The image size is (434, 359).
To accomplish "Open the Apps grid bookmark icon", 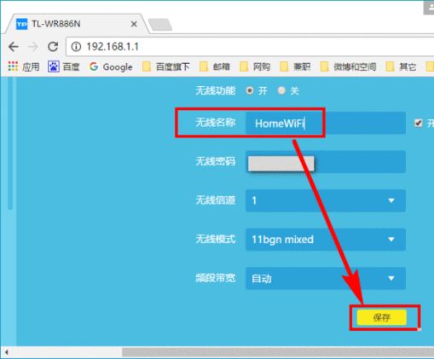I will 13,67.
